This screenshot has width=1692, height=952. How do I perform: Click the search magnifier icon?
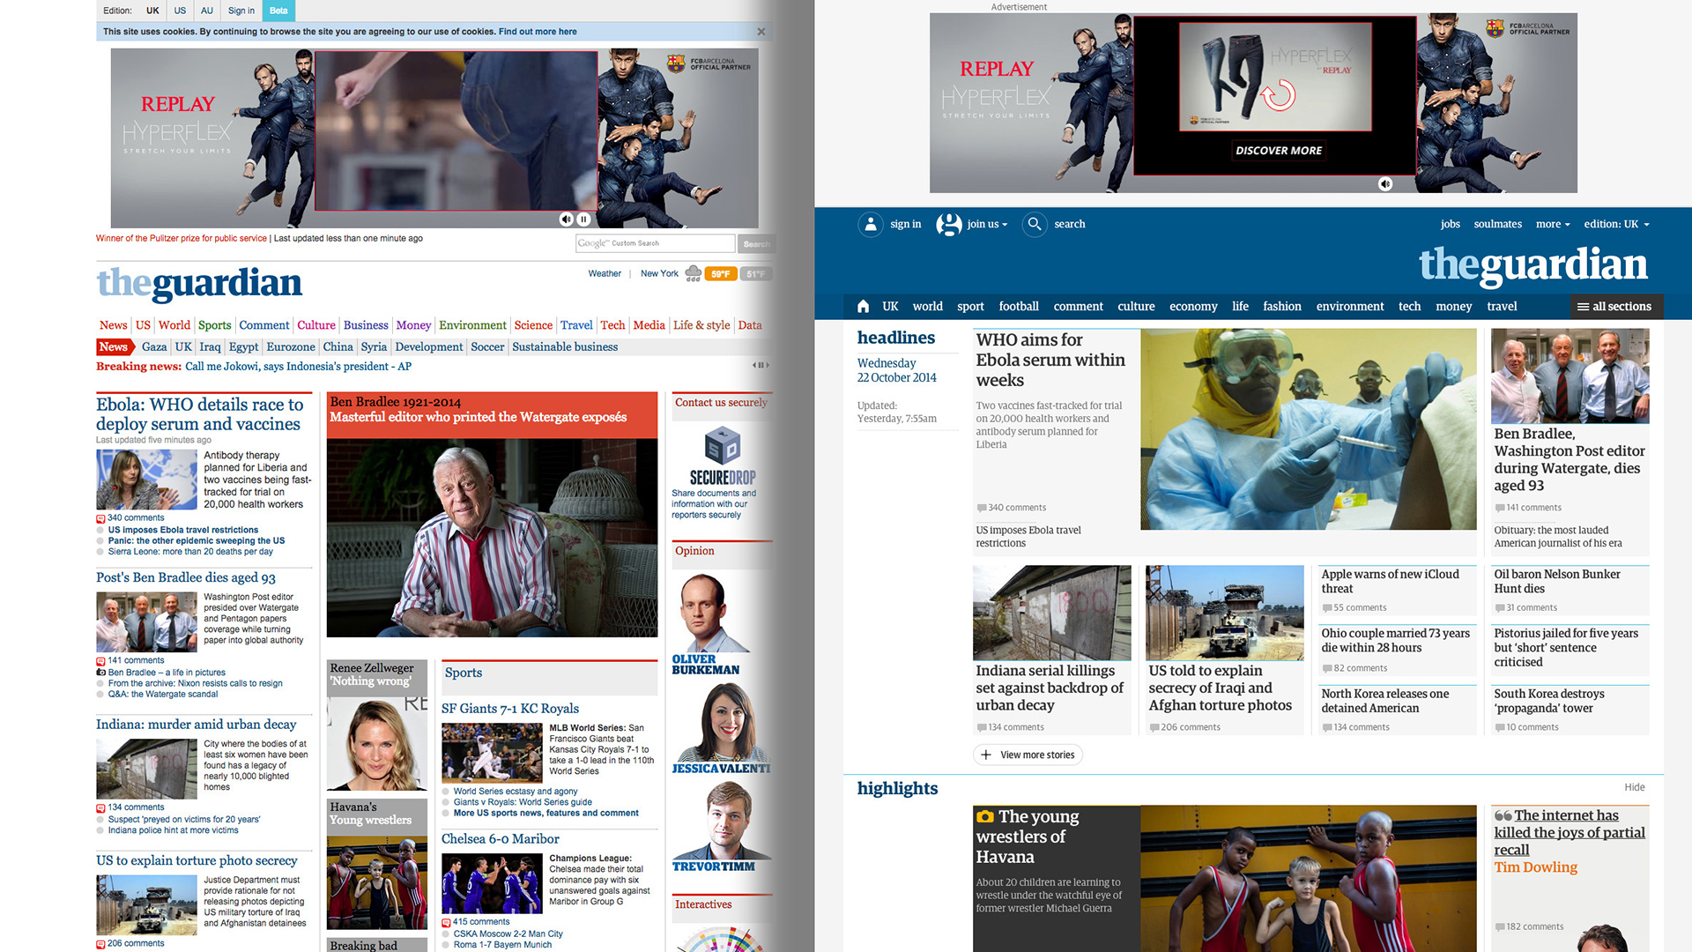[x=1035, y=225]
